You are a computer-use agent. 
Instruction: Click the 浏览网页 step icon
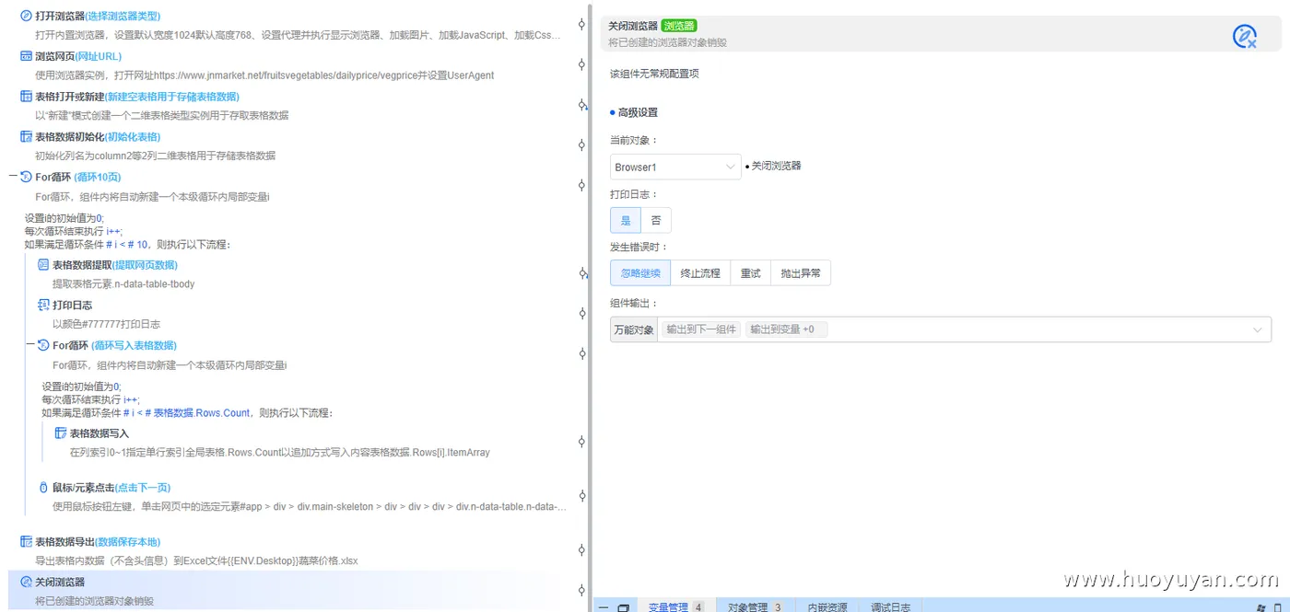(x=26, y=56)
